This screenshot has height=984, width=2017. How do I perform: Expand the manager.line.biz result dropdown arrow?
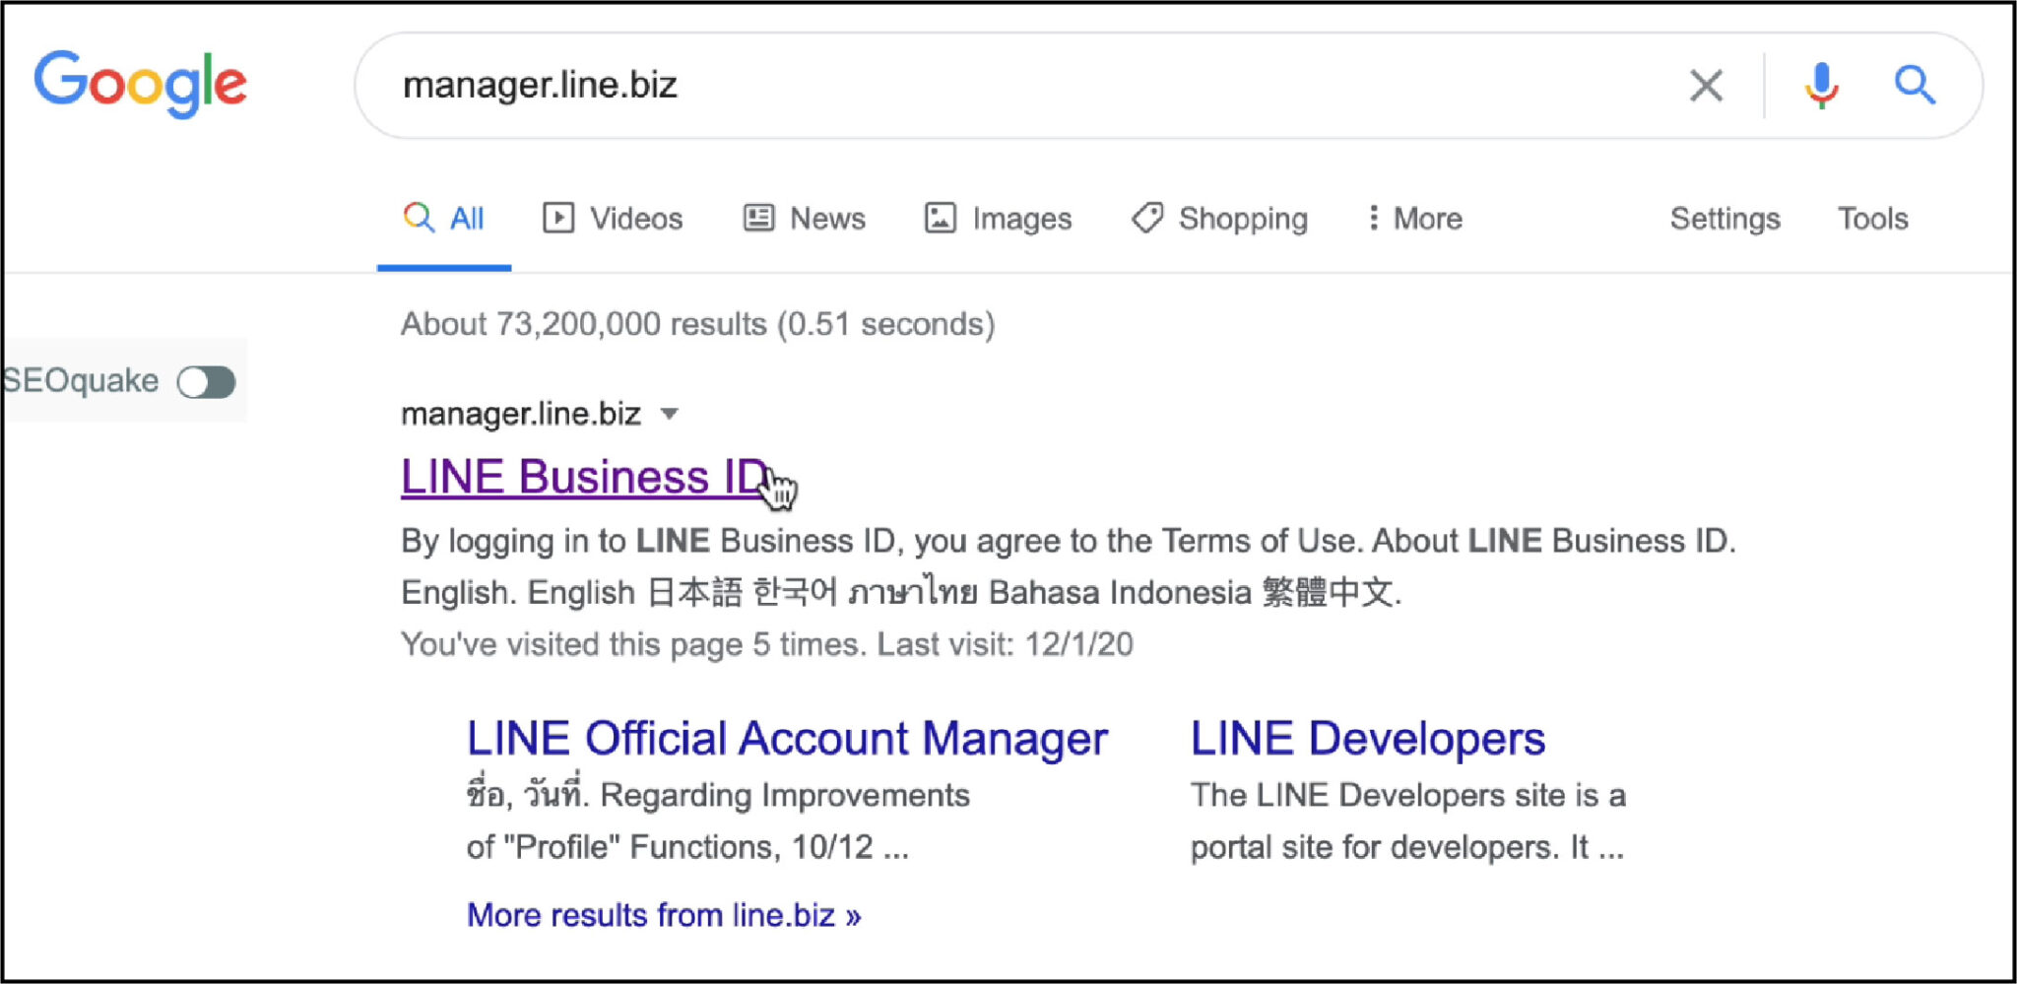pos(670,414)
